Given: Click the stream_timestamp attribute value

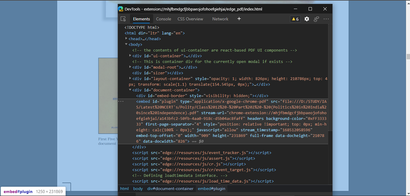Looking at the screenshot, I should pyautogui.click(x=296, y=130).
